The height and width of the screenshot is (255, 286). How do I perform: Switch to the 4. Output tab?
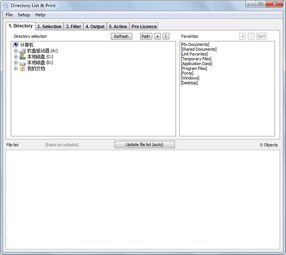click(x=95, y=27)
